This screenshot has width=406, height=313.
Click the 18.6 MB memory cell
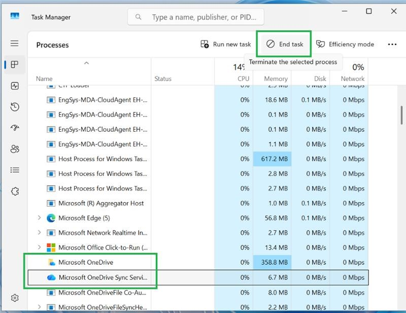272,100
